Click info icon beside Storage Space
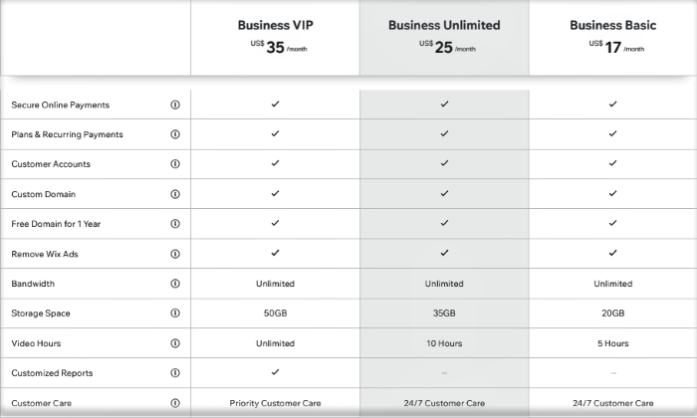This screenshot has width=697, height=418. [x=175, y=313]
